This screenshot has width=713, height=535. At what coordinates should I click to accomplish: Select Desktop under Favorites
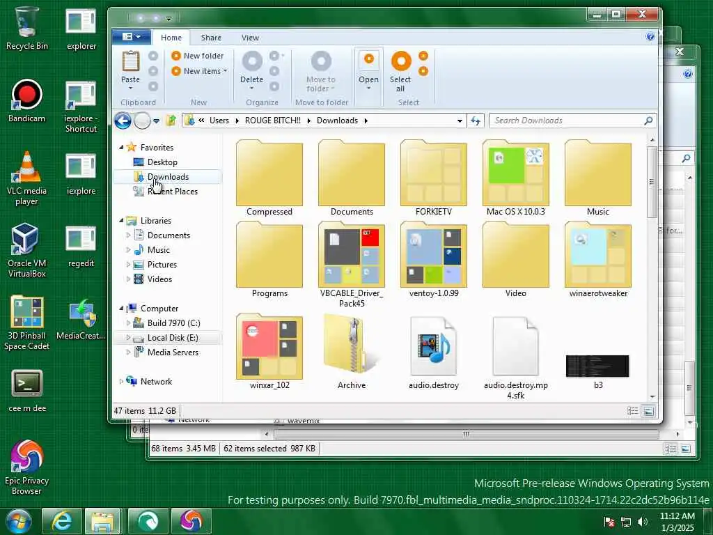click(x=162, y=162)
